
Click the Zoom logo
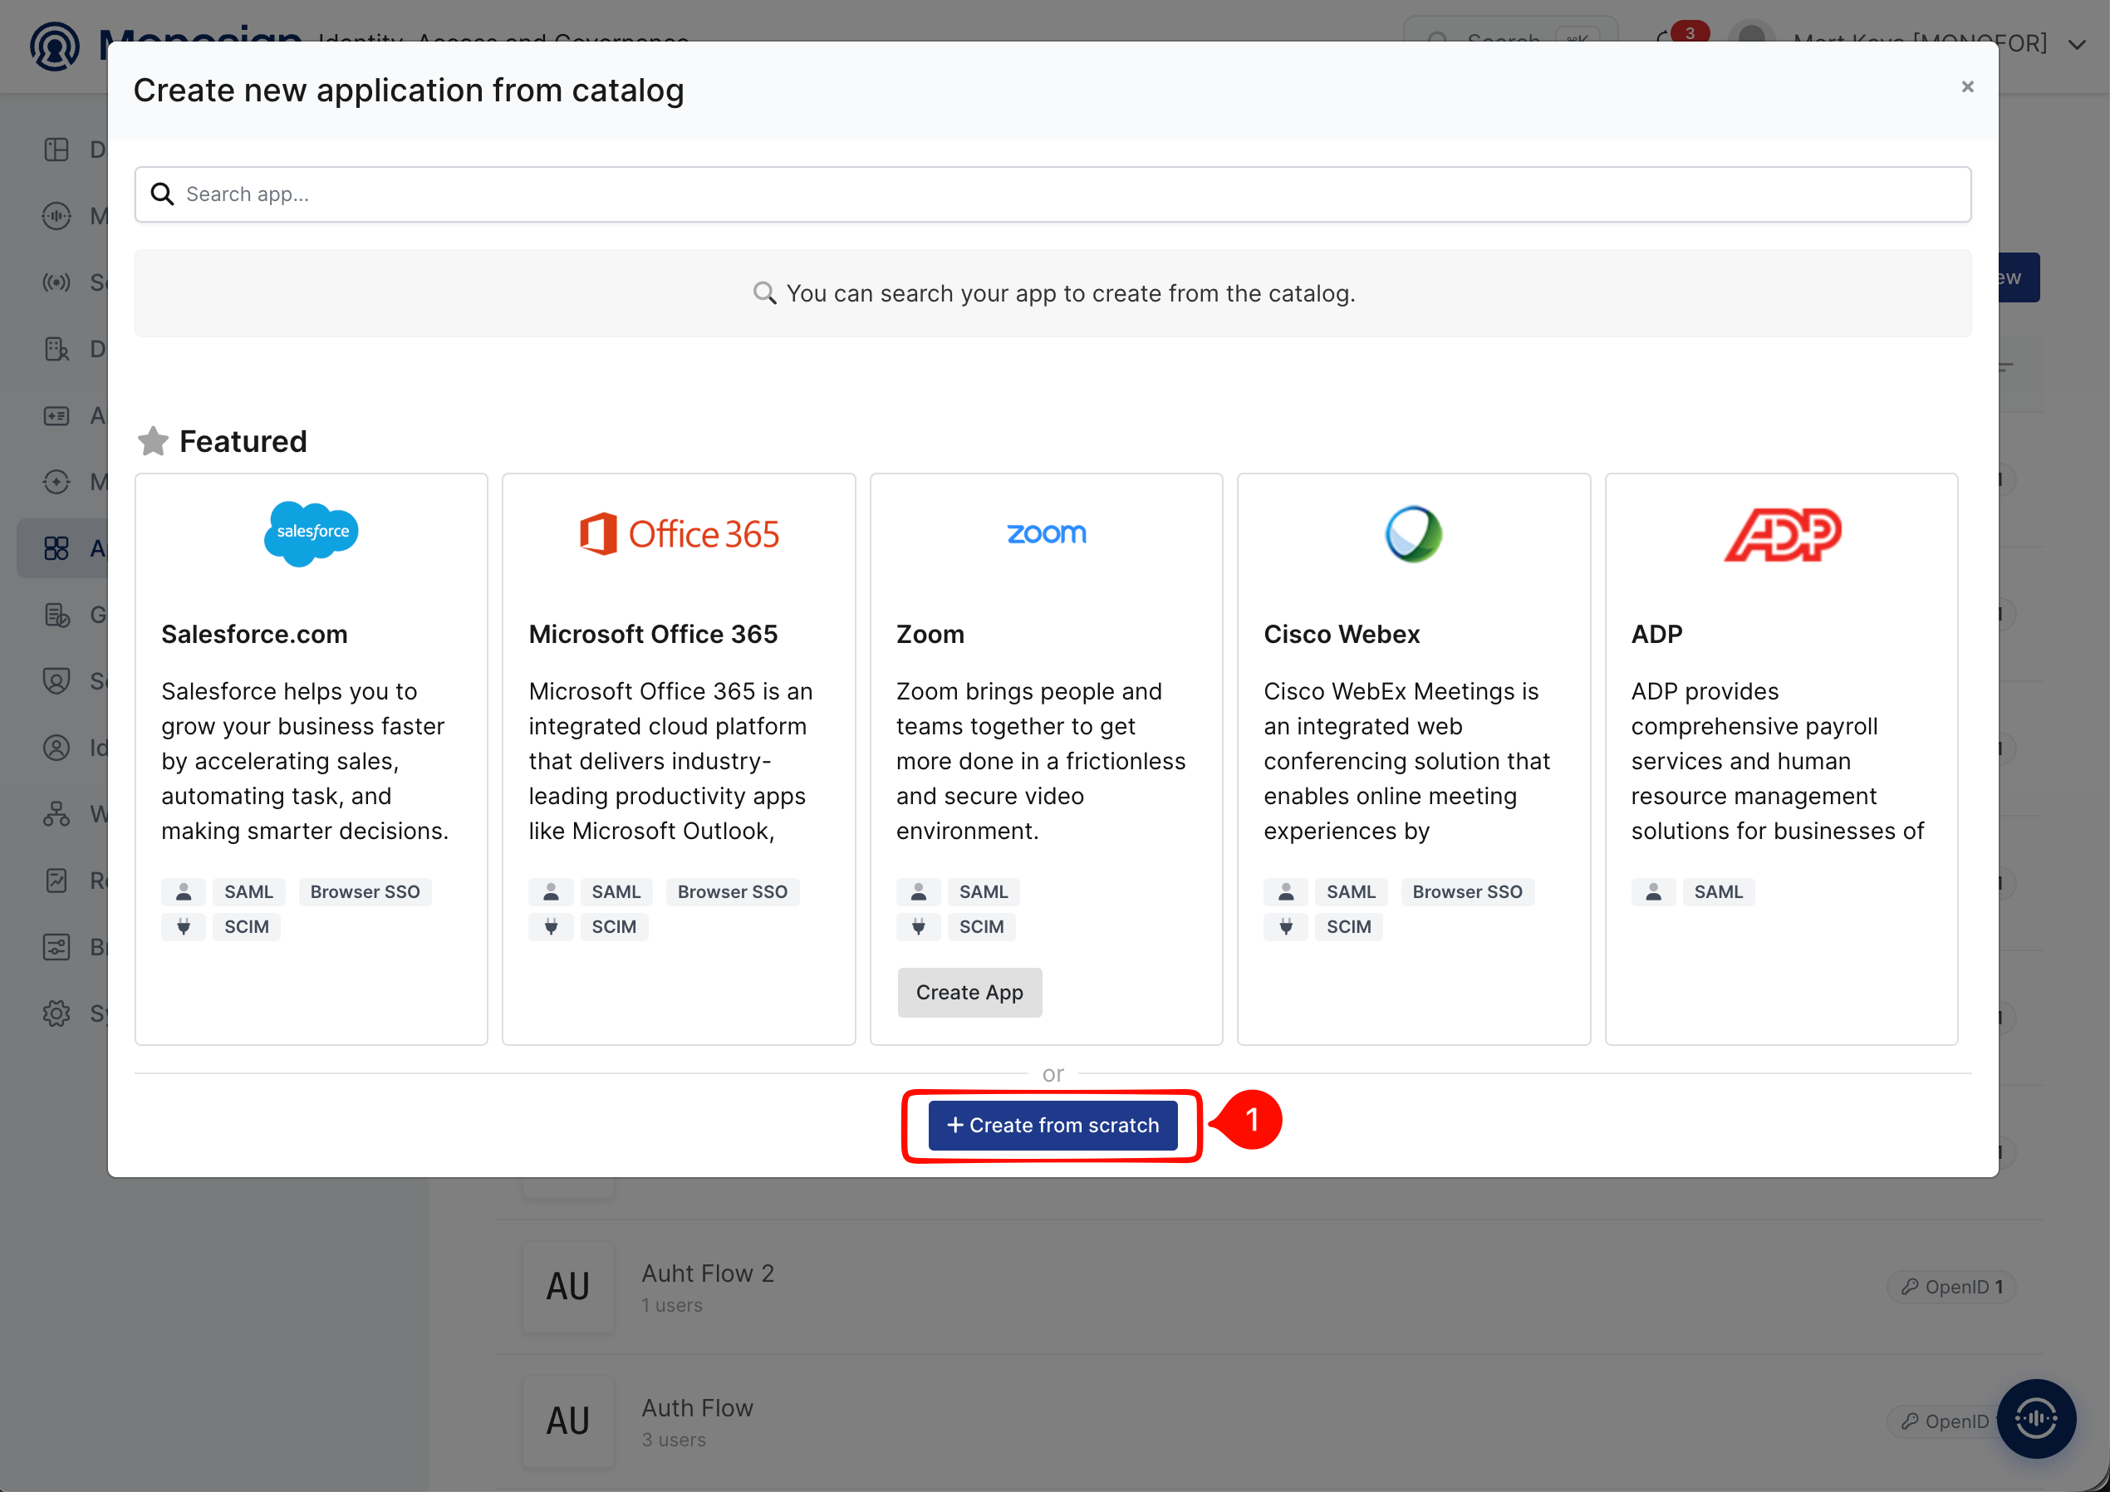click(1047, 533)
